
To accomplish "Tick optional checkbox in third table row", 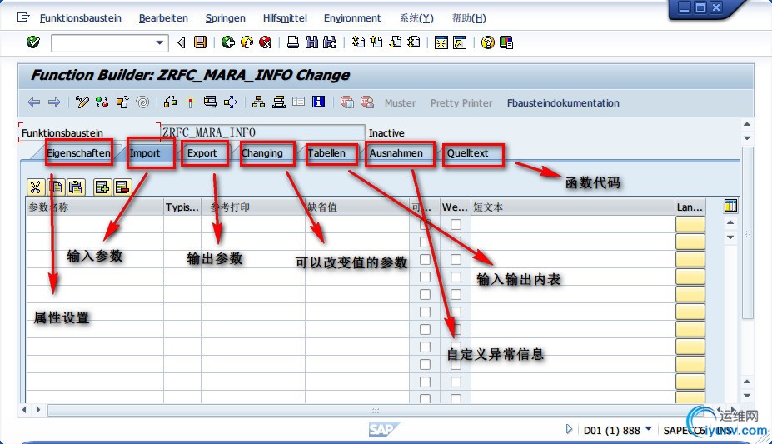I will pos(425,259).
